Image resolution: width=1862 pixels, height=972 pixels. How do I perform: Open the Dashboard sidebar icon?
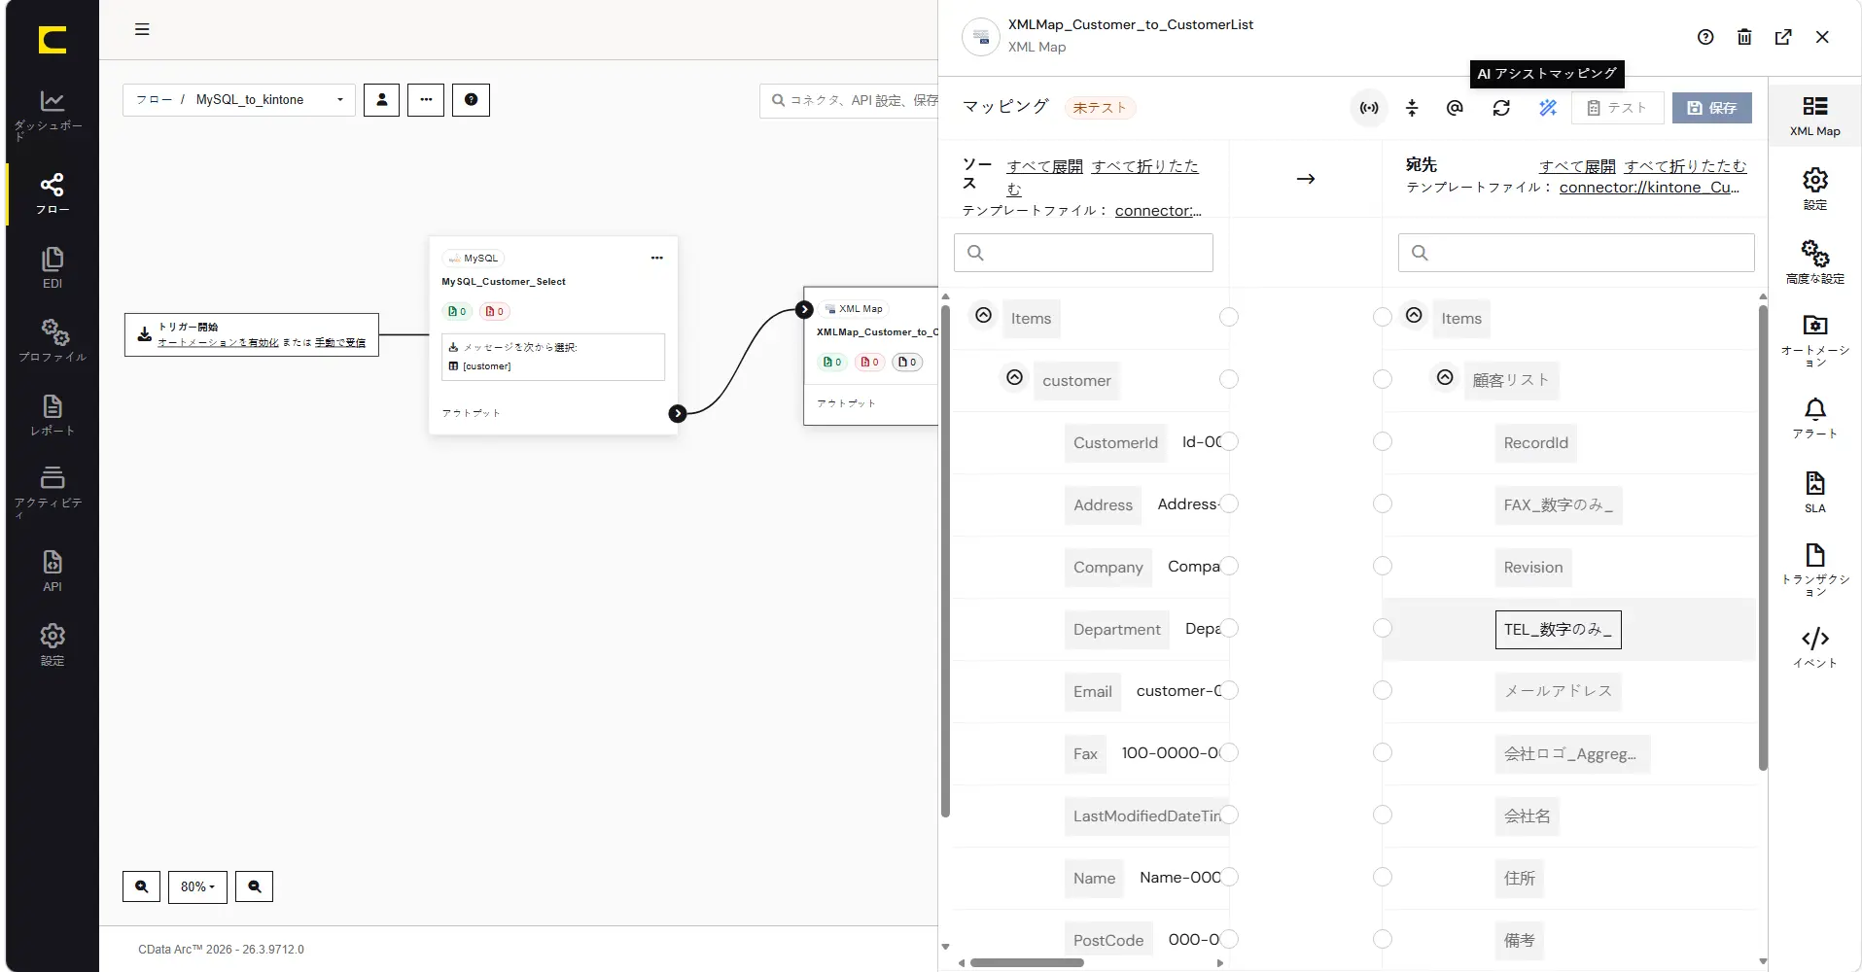click(x=52, y=115)
